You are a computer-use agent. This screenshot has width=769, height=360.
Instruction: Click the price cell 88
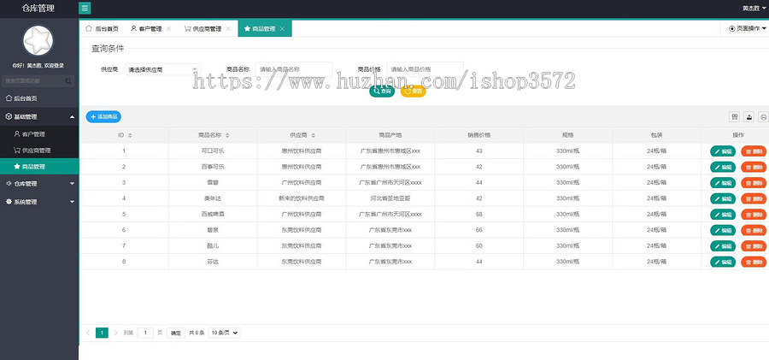478,214
